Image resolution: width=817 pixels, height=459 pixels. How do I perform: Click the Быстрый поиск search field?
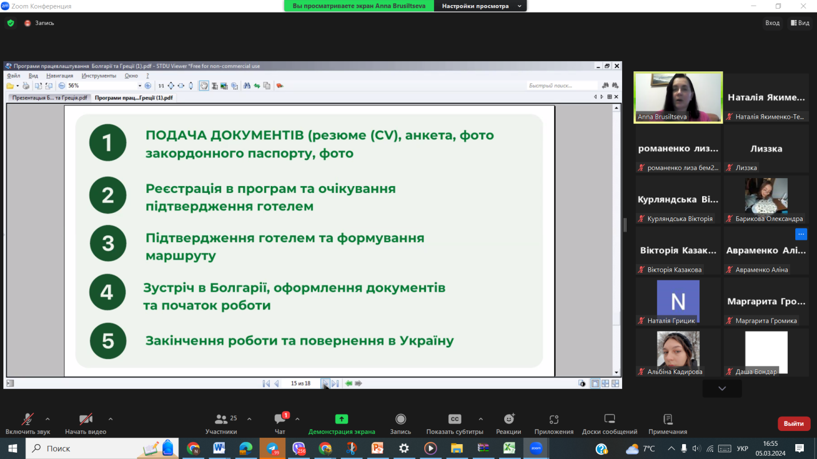[x=561, y=86]
